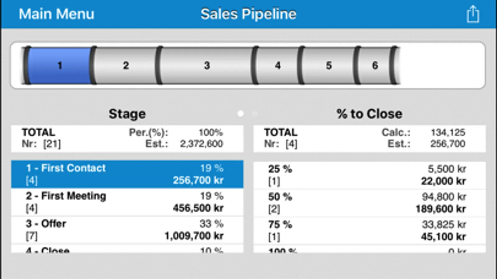Screen dimensions: 497x279
Task: Select pipeline segment 2
Action: (126, 65)
